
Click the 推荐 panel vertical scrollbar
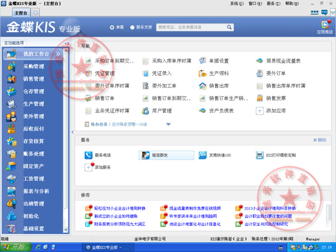328,212
